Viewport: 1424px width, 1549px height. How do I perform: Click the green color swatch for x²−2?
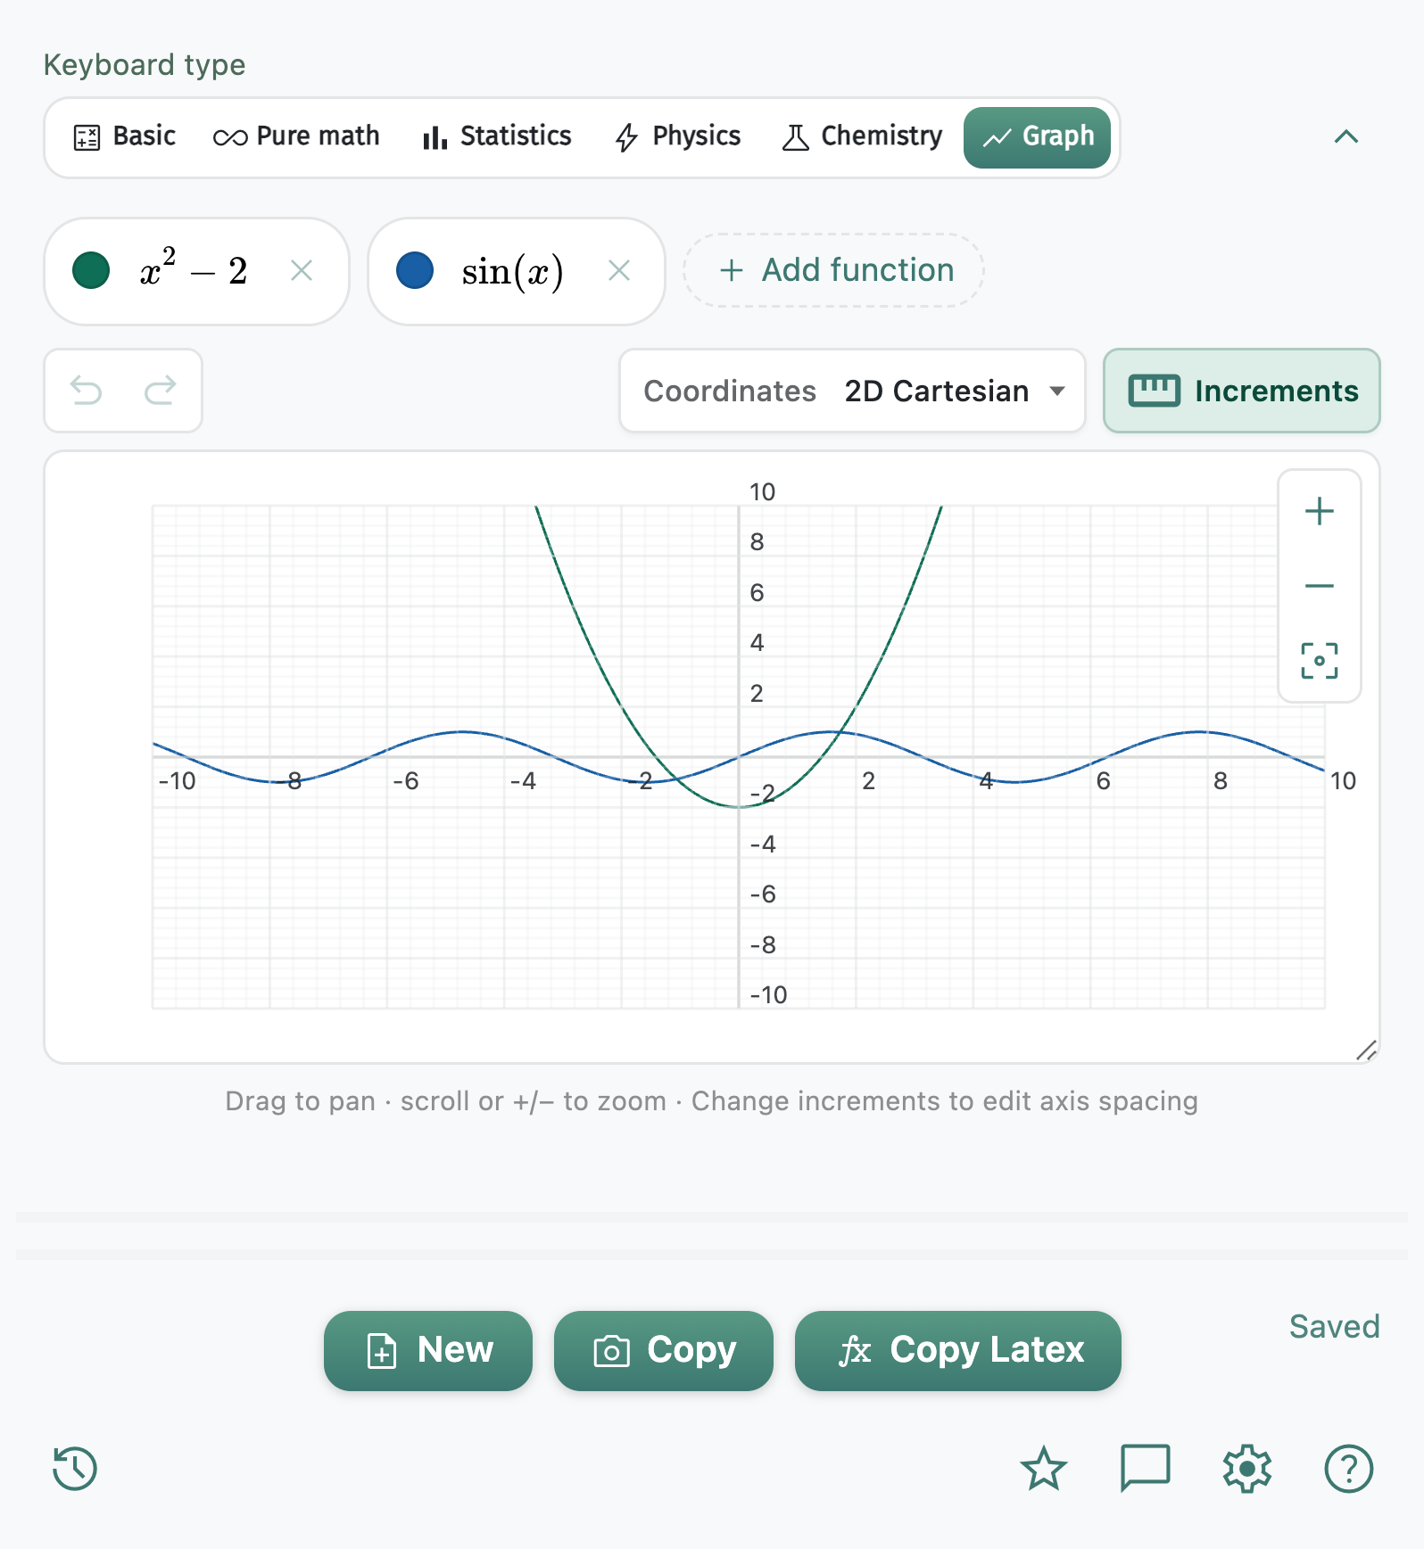pyautogui.click(x=91, y=270)
